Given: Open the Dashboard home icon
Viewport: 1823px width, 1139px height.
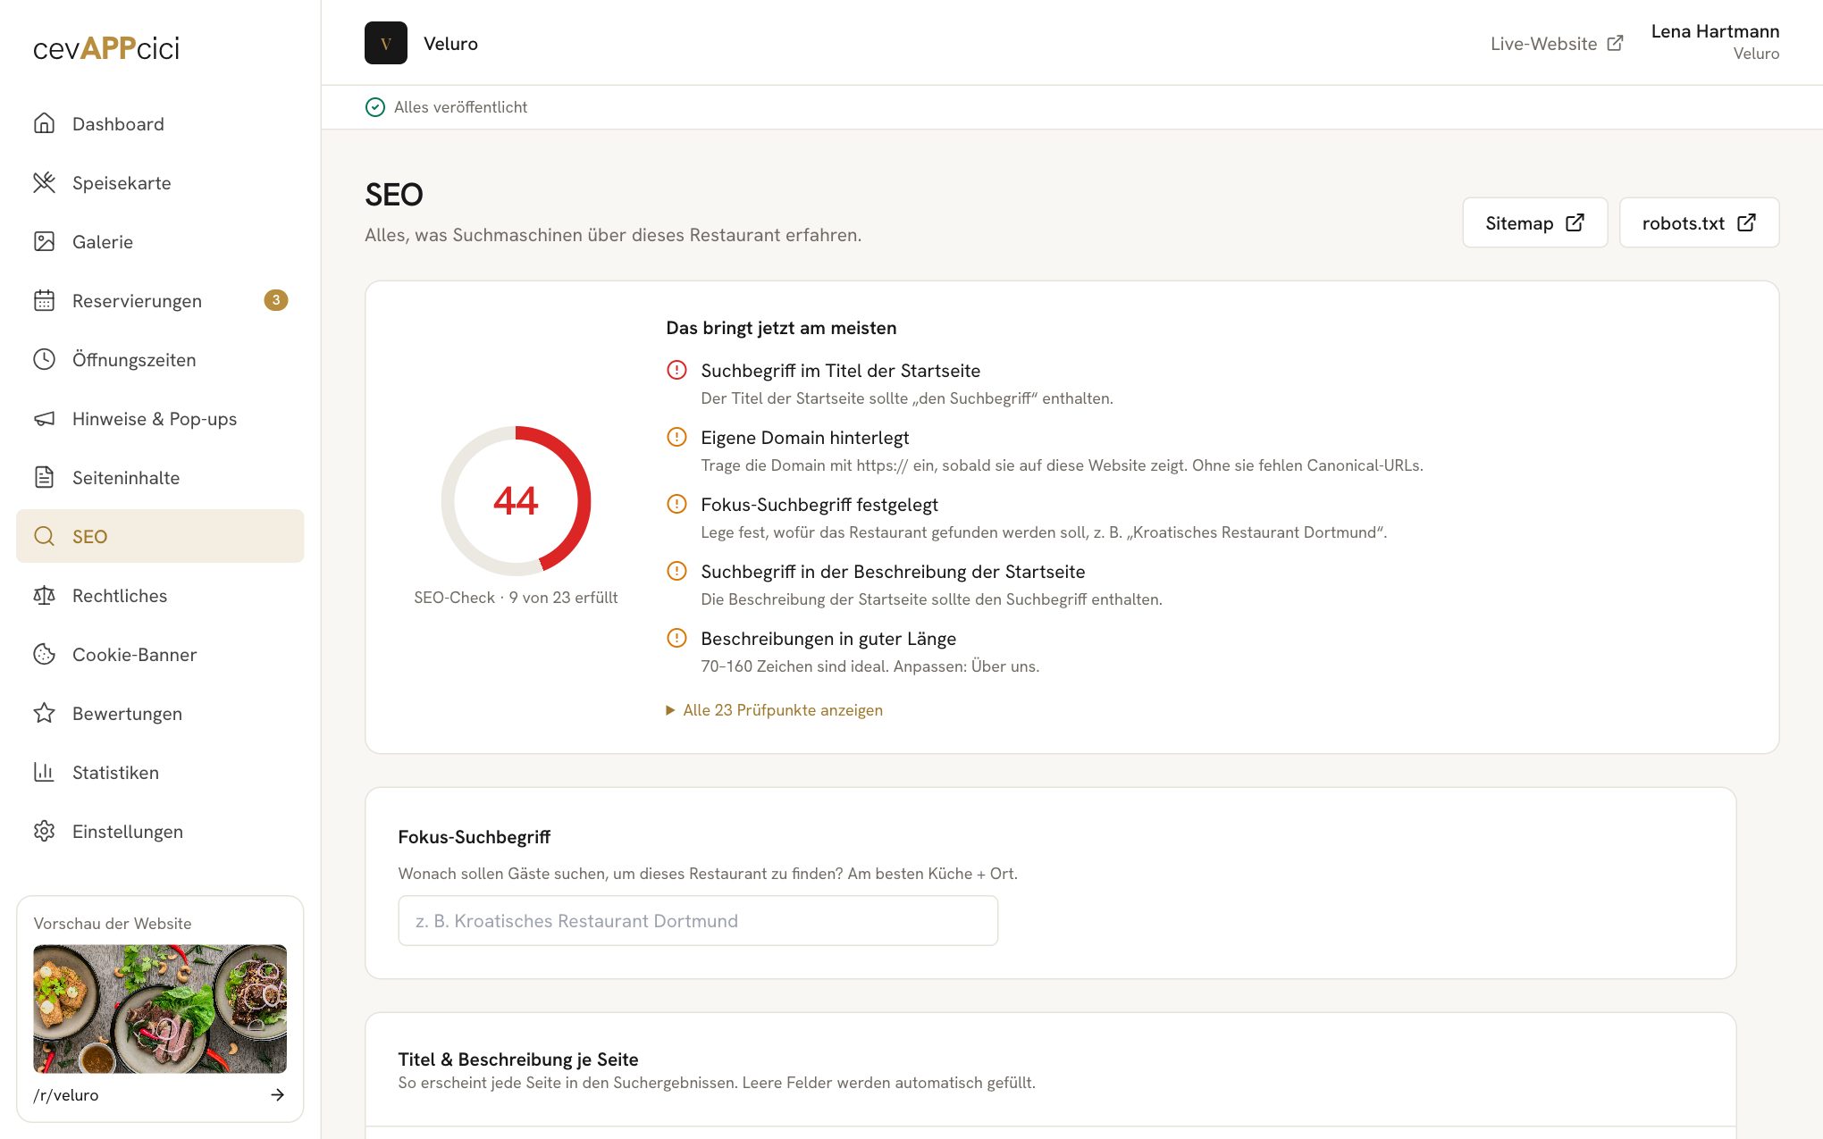Looking at the screenshot, I should 44,123.
